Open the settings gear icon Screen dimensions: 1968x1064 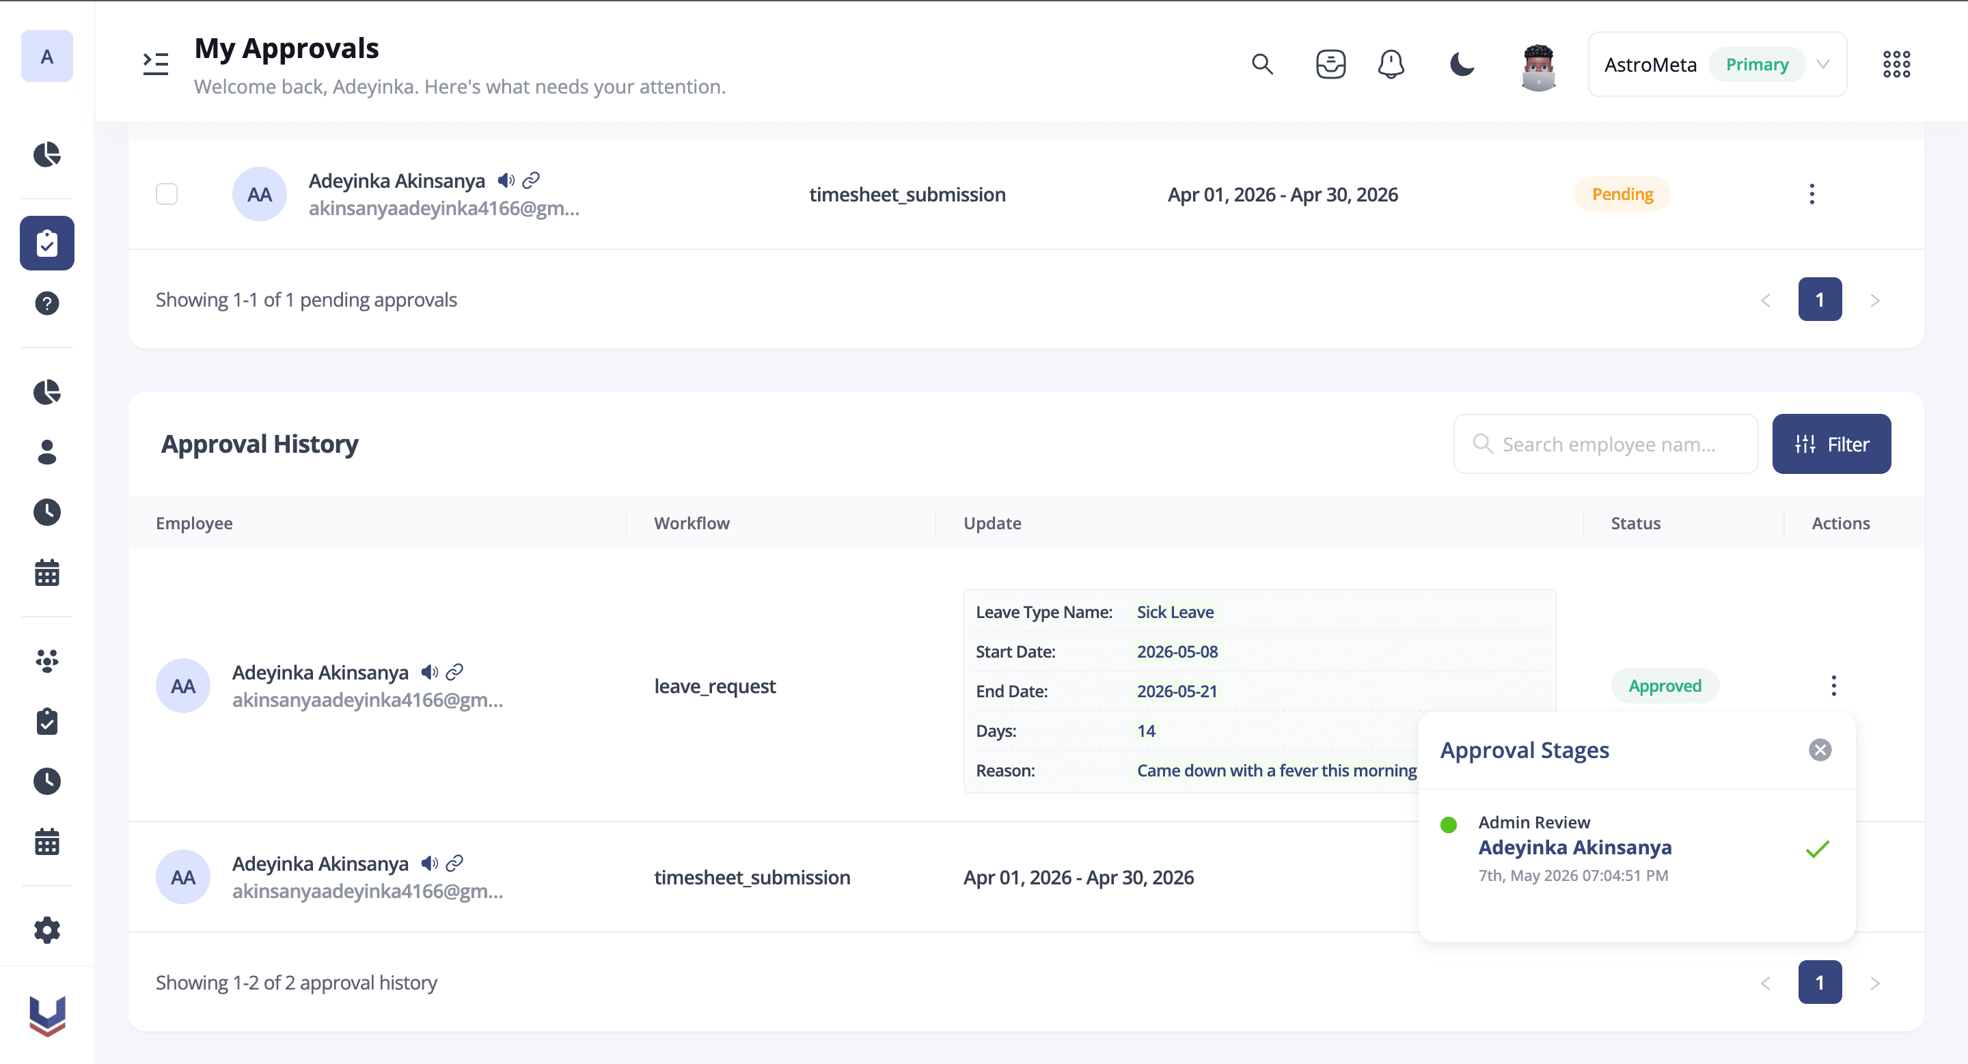point(46,930)
